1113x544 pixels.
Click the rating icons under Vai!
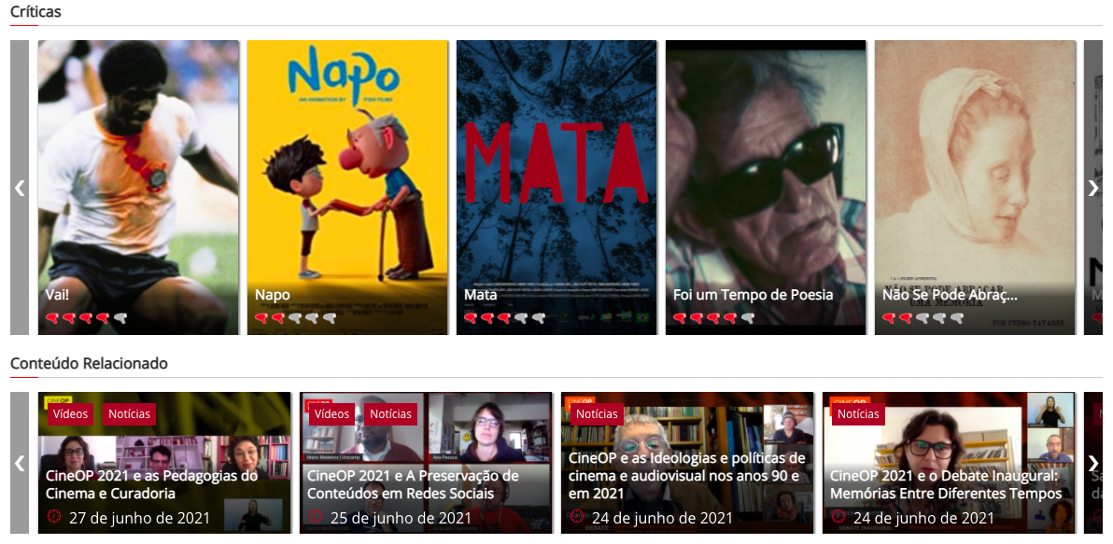(x=86, y=318)
